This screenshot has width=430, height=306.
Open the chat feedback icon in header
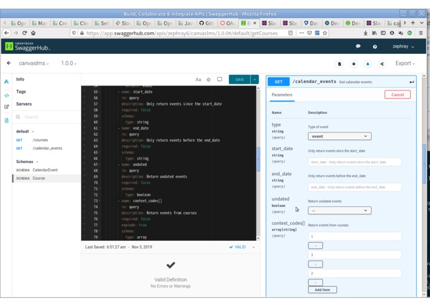(358, 46)
